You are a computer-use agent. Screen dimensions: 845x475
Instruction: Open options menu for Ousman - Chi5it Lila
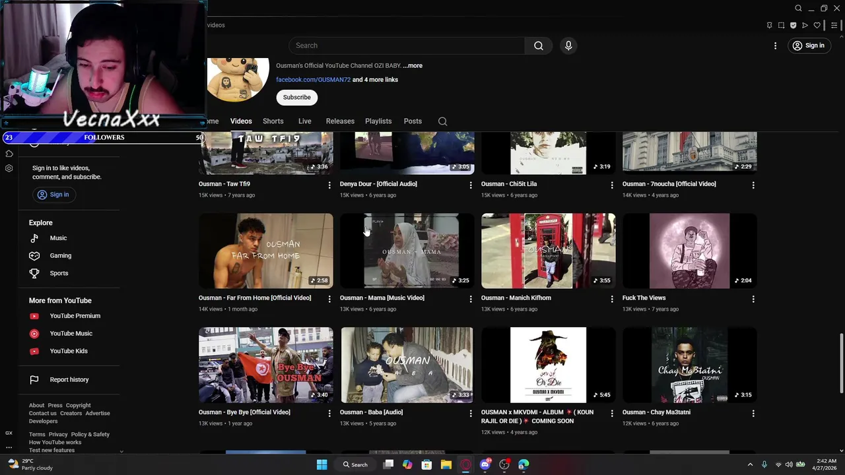612,185
